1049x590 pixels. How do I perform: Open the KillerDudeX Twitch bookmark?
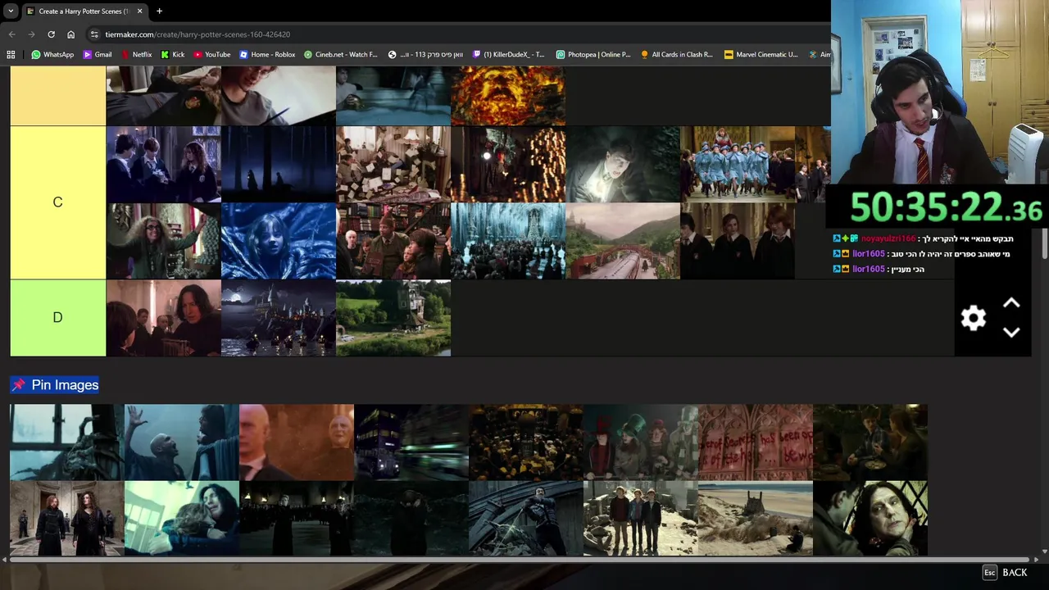tap(509, 55)
